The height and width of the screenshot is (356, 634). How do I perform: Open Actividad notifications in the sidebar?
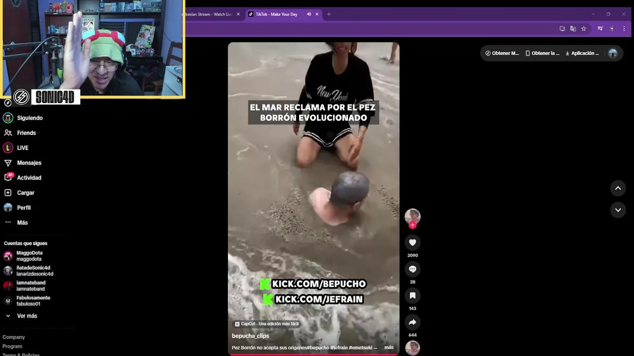point(29,178)
